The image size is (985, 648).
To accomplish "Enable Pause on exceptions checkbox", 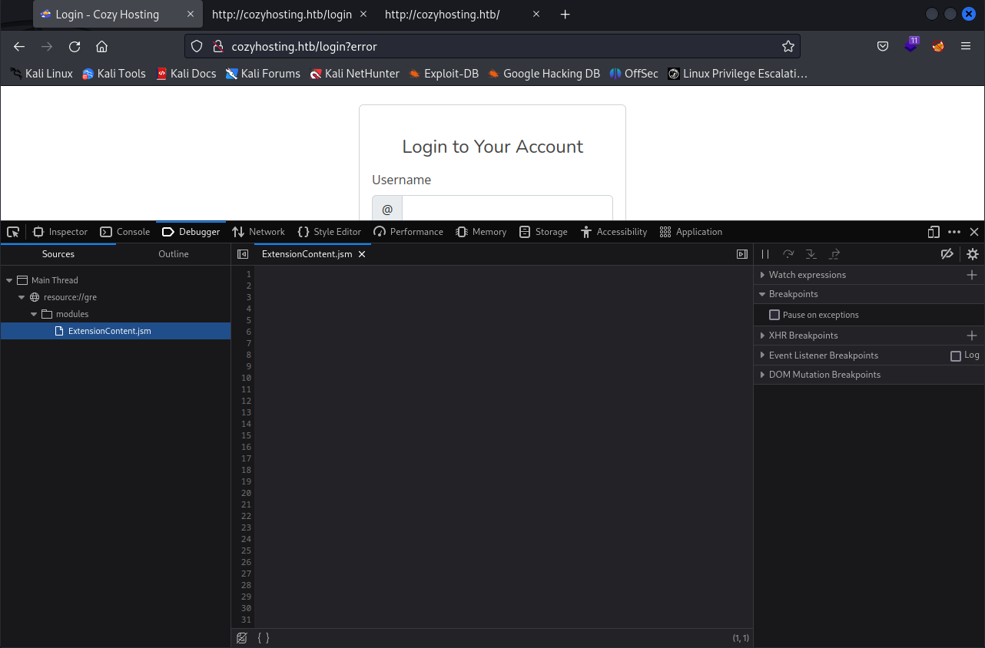I will point(774,315).
